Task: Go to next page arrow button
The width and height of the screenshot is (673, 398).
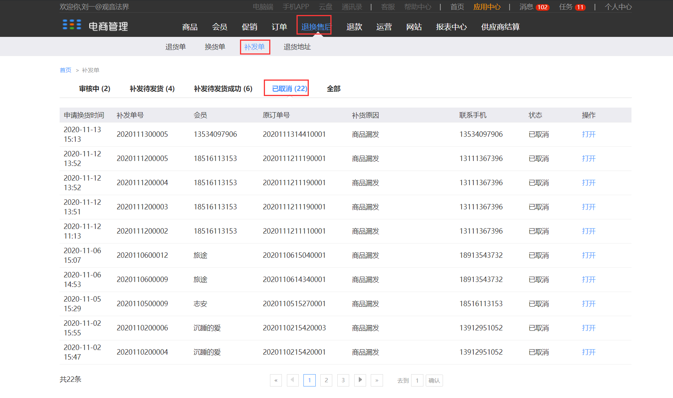Action: (x=360, y=380)
